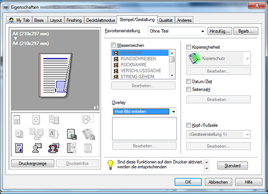The height and width of the screenshot is (194, 268).
Task: Click the watermark list scroll down arrow
Action: click(x=172, y=76)
